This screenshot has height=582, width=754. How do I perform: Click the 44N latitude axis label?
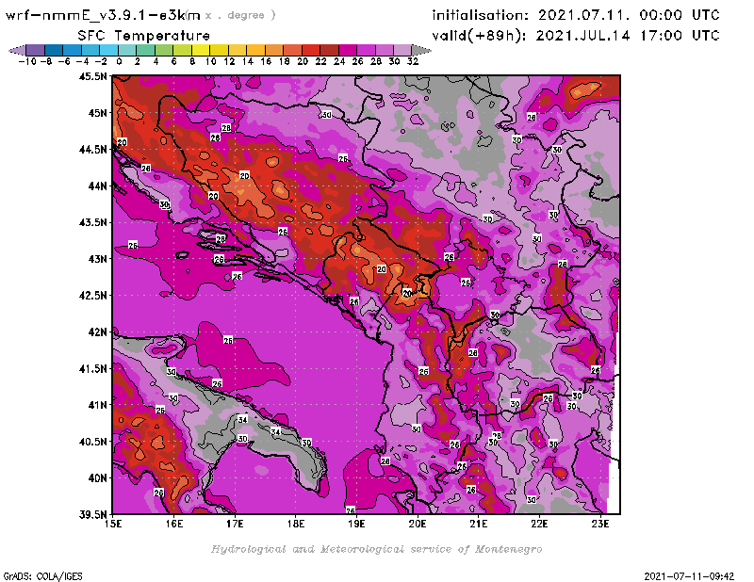(97, 186)
